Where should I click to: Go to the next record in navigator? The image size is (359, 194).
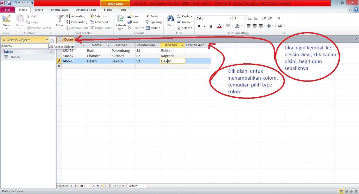point(93,186)
